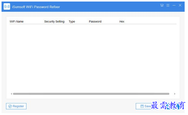
Task: Sort by the WiFi Name column header
Action: click(16, 22)
